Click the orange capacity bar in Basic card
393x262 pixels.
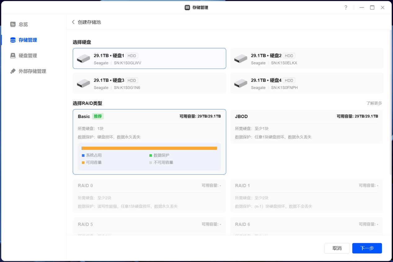[149, 148]
